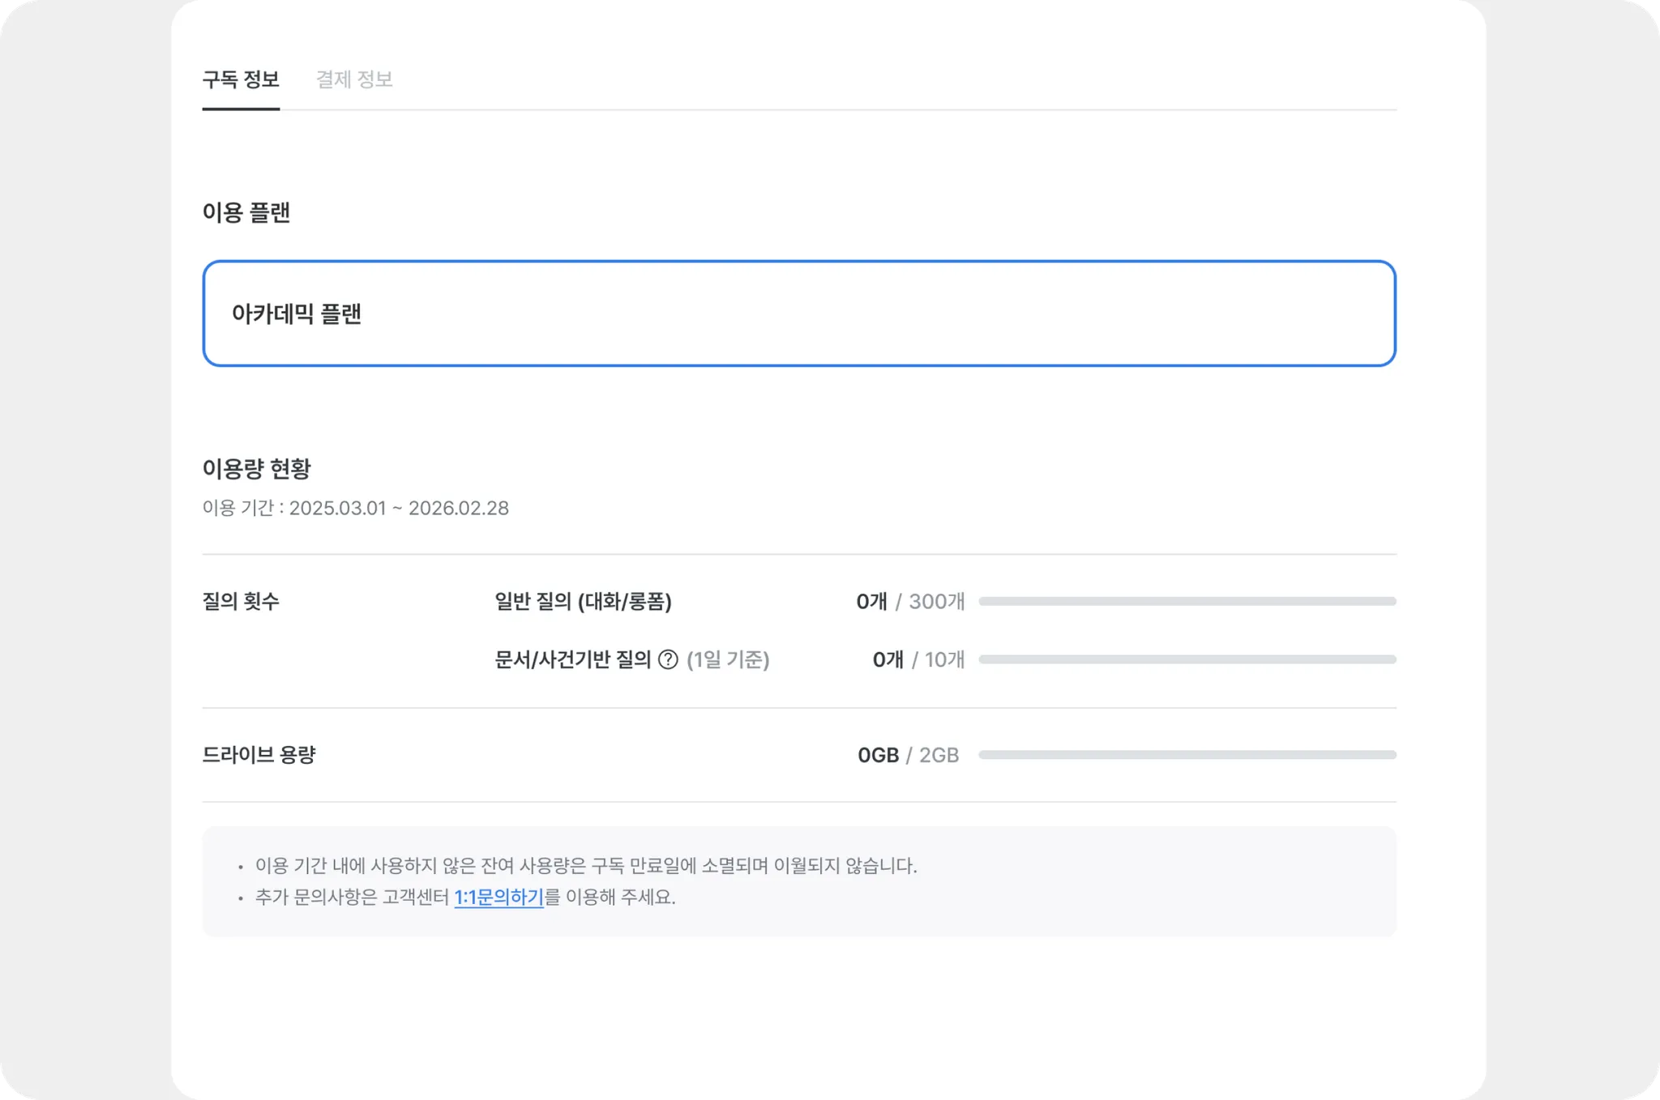Screen dimensions: 1660x1100
Task: Open the 1:1문의하기 link
Action: coord(498,897)
